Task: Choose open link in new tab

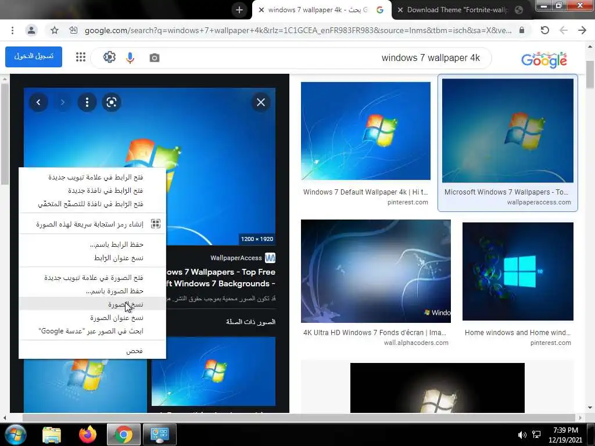Action: (92, 177)
